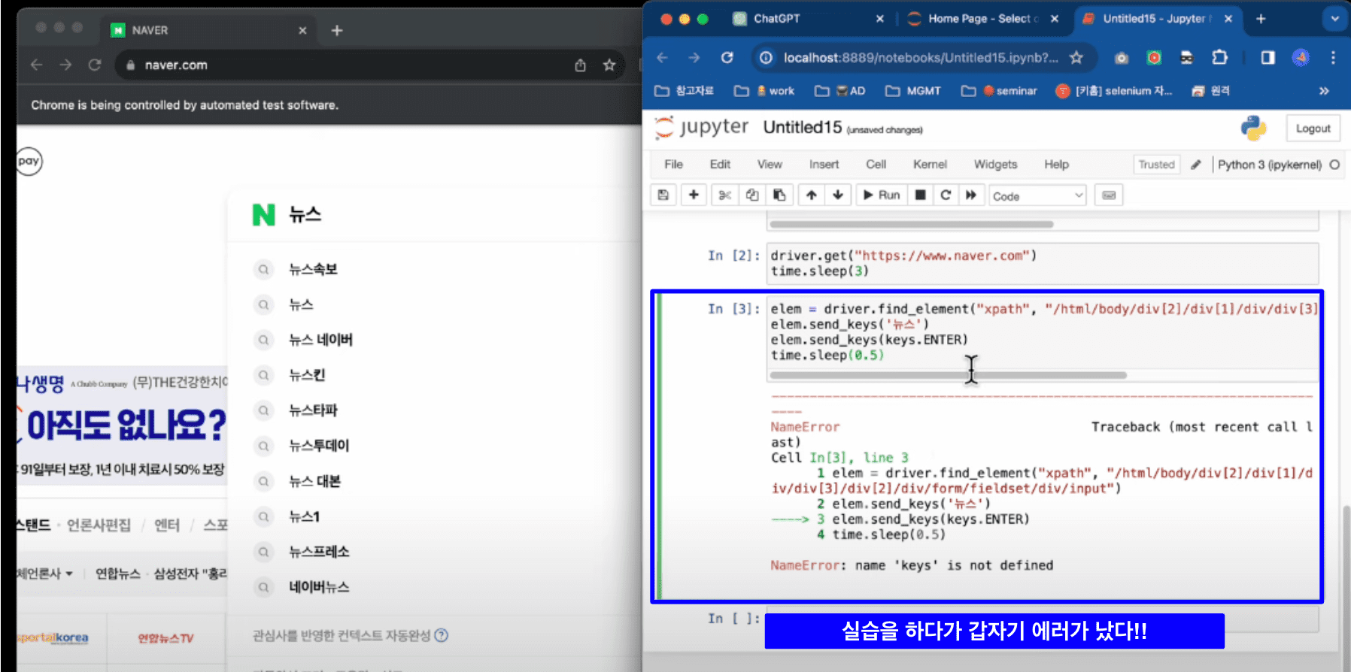Reload the NAVER browser window
Image resolution: width=1351 pixels, height=672 pixels.
95,65
